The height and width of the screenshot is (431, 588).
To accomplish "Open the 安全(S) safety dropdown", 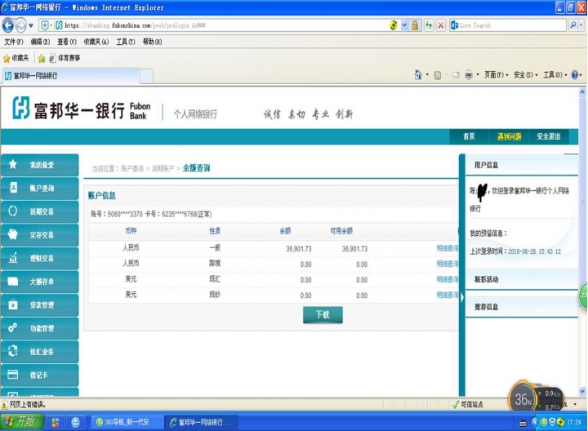I will pyautogui.click(x=525, y=75).
